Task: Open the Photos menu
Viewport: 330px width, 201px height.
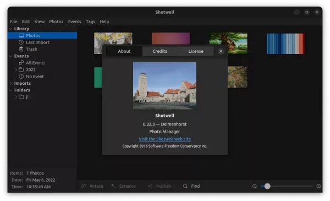Action: click(x=56, y=21)
